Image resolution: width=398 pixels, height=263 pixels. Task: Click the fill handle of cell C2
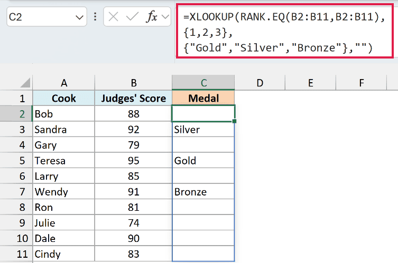[x=234, y=121]
